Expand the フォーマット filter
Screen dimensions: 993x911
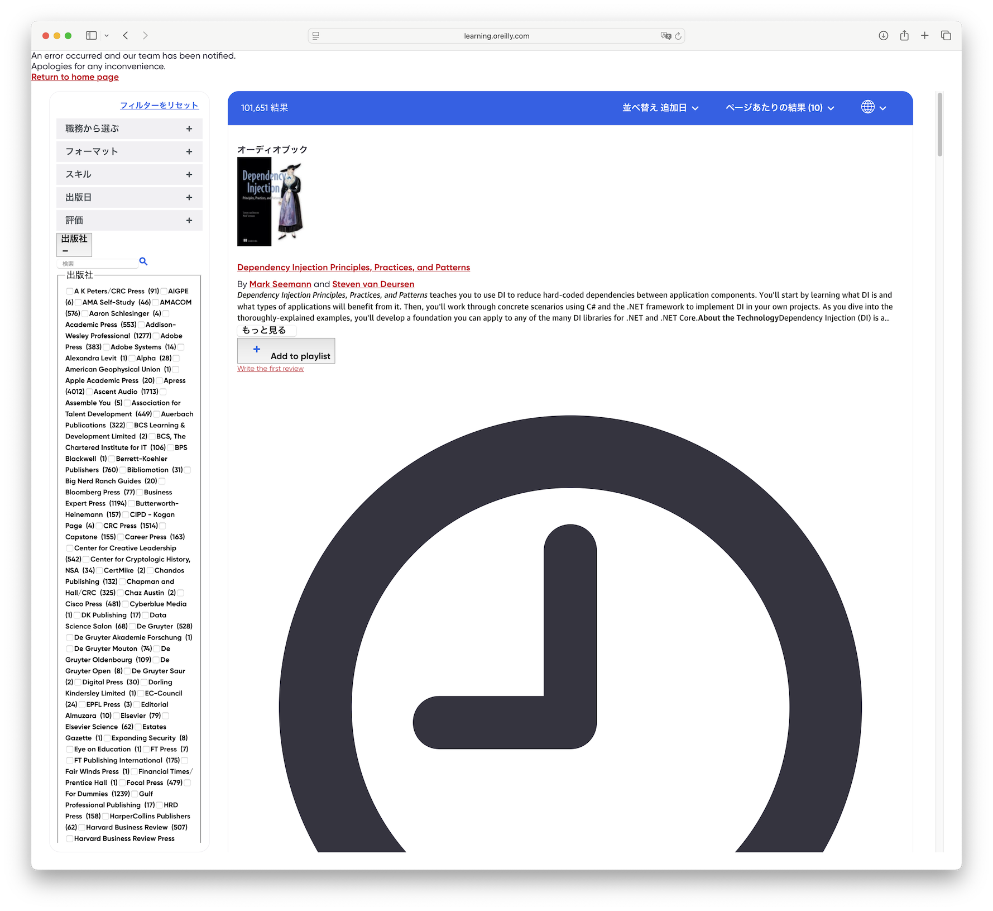[x=129, y=151]
